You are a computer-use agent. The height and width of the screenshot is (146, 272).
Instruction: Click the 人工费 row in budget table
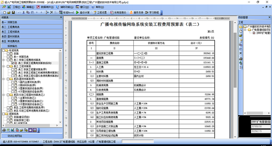point(151,67)
